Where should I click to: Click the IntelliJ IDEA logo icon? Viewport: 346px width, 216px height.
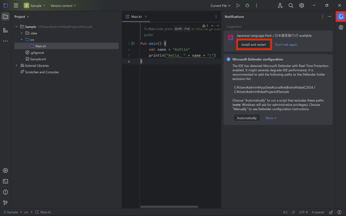pos(5,5)
